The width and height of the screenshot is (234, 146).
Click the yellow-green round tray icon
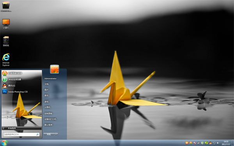(206, 143)
